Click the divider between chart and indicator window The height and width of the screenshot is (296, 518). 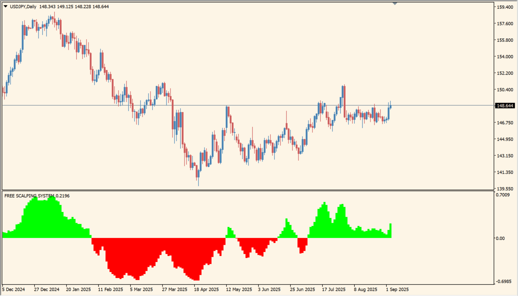pos(248,190)
